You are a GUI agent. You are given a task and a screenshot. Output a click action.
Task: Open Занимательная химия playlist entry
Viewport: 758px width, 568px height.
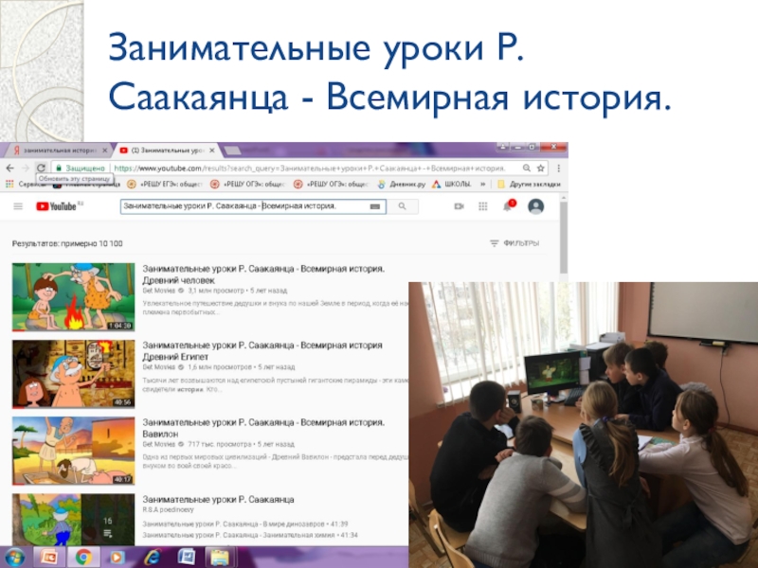[250, 535]
